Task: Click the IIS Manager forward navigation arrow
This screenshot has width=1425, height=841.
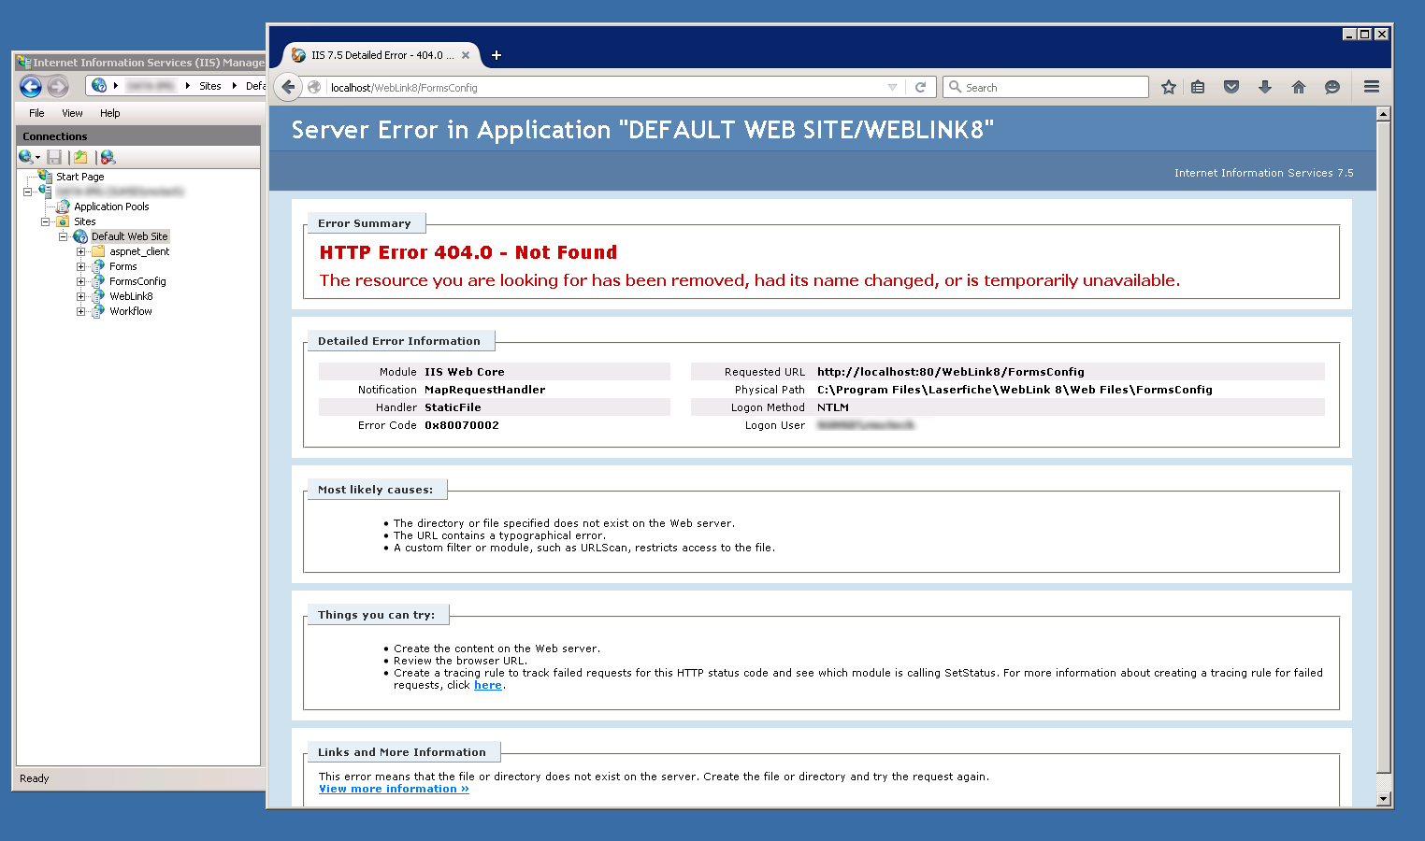Action: 58,87
